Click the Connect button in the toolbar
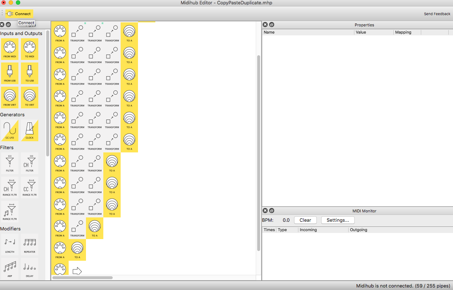 coord(20,14)
